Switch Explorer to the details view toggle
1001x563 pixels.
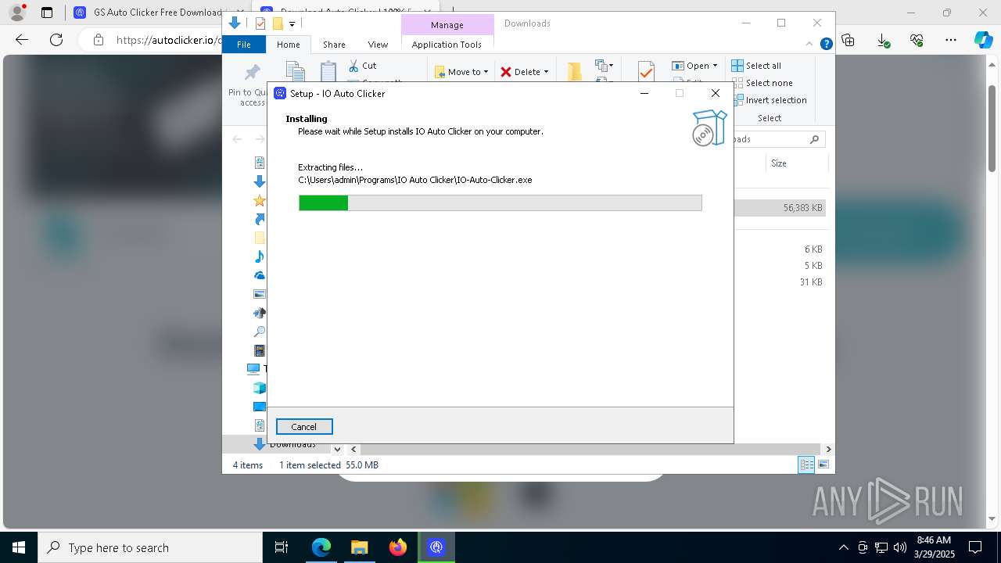tap(806, 464)
